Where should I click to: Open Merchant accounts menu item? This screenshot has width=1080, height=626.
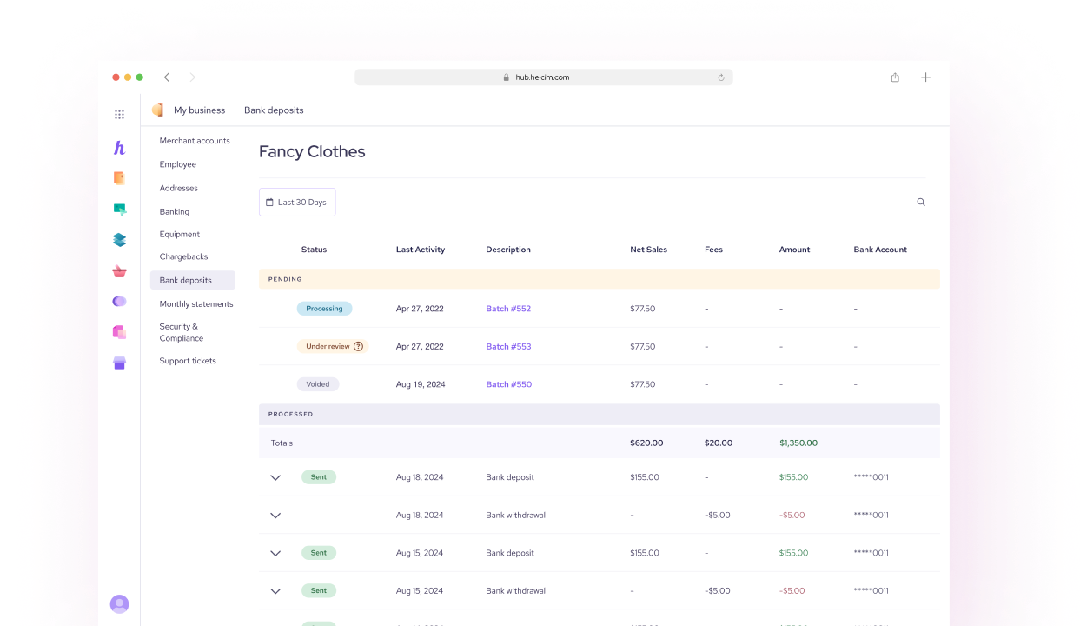point(195,141)
